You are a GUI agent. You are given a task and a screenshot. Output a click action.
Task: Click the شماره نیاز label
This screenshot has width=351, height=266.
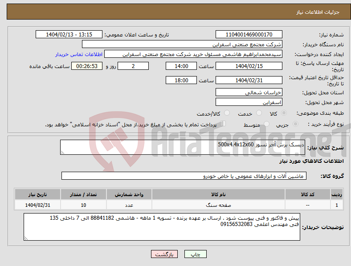(x=331, y=35)
